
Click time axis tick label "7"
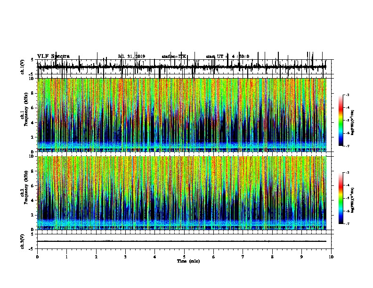(x=243, y=257)
